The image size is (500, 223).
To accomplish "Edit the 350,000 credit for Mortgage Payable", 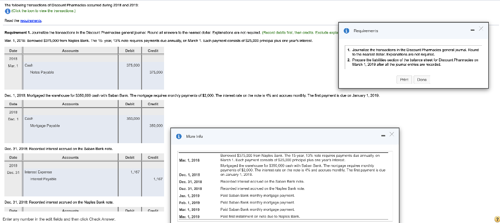I will pos(153,126).
